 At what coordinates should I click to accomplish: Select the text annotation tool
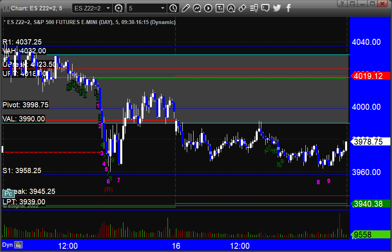[x=220, y=8]
